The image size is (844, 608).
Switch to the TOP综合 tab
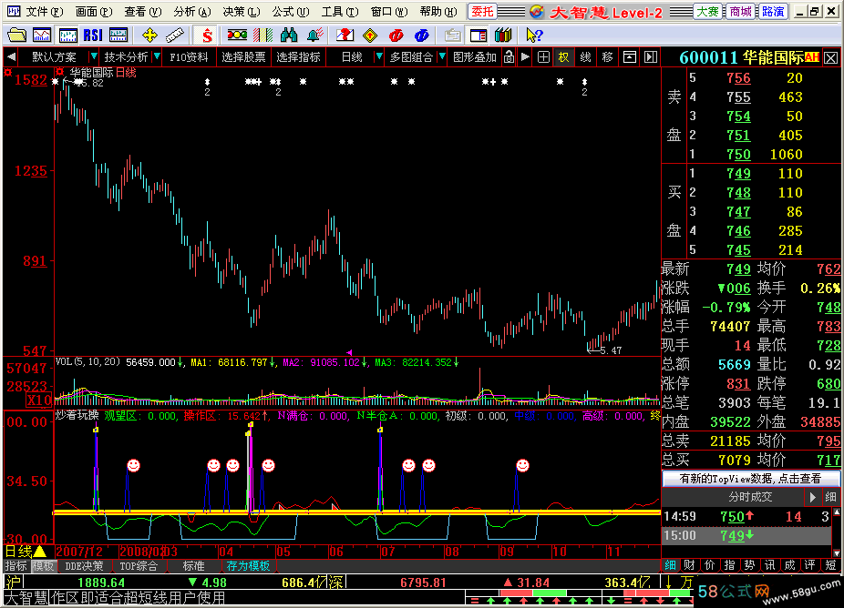pos(139,566)
